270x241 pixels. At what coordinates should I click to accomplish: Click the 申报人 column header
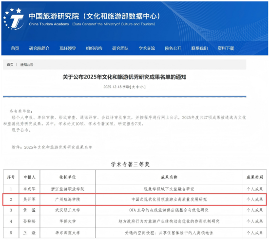(29, 177)
